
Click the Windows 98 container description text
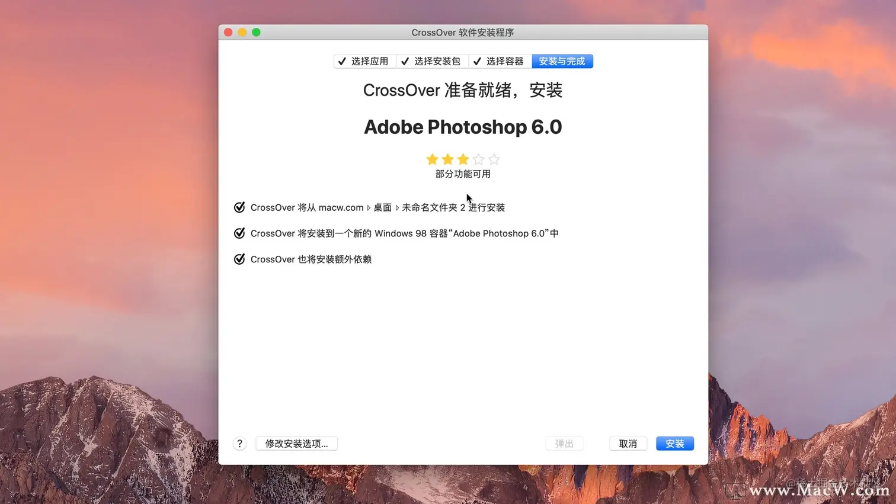(404, 233)
